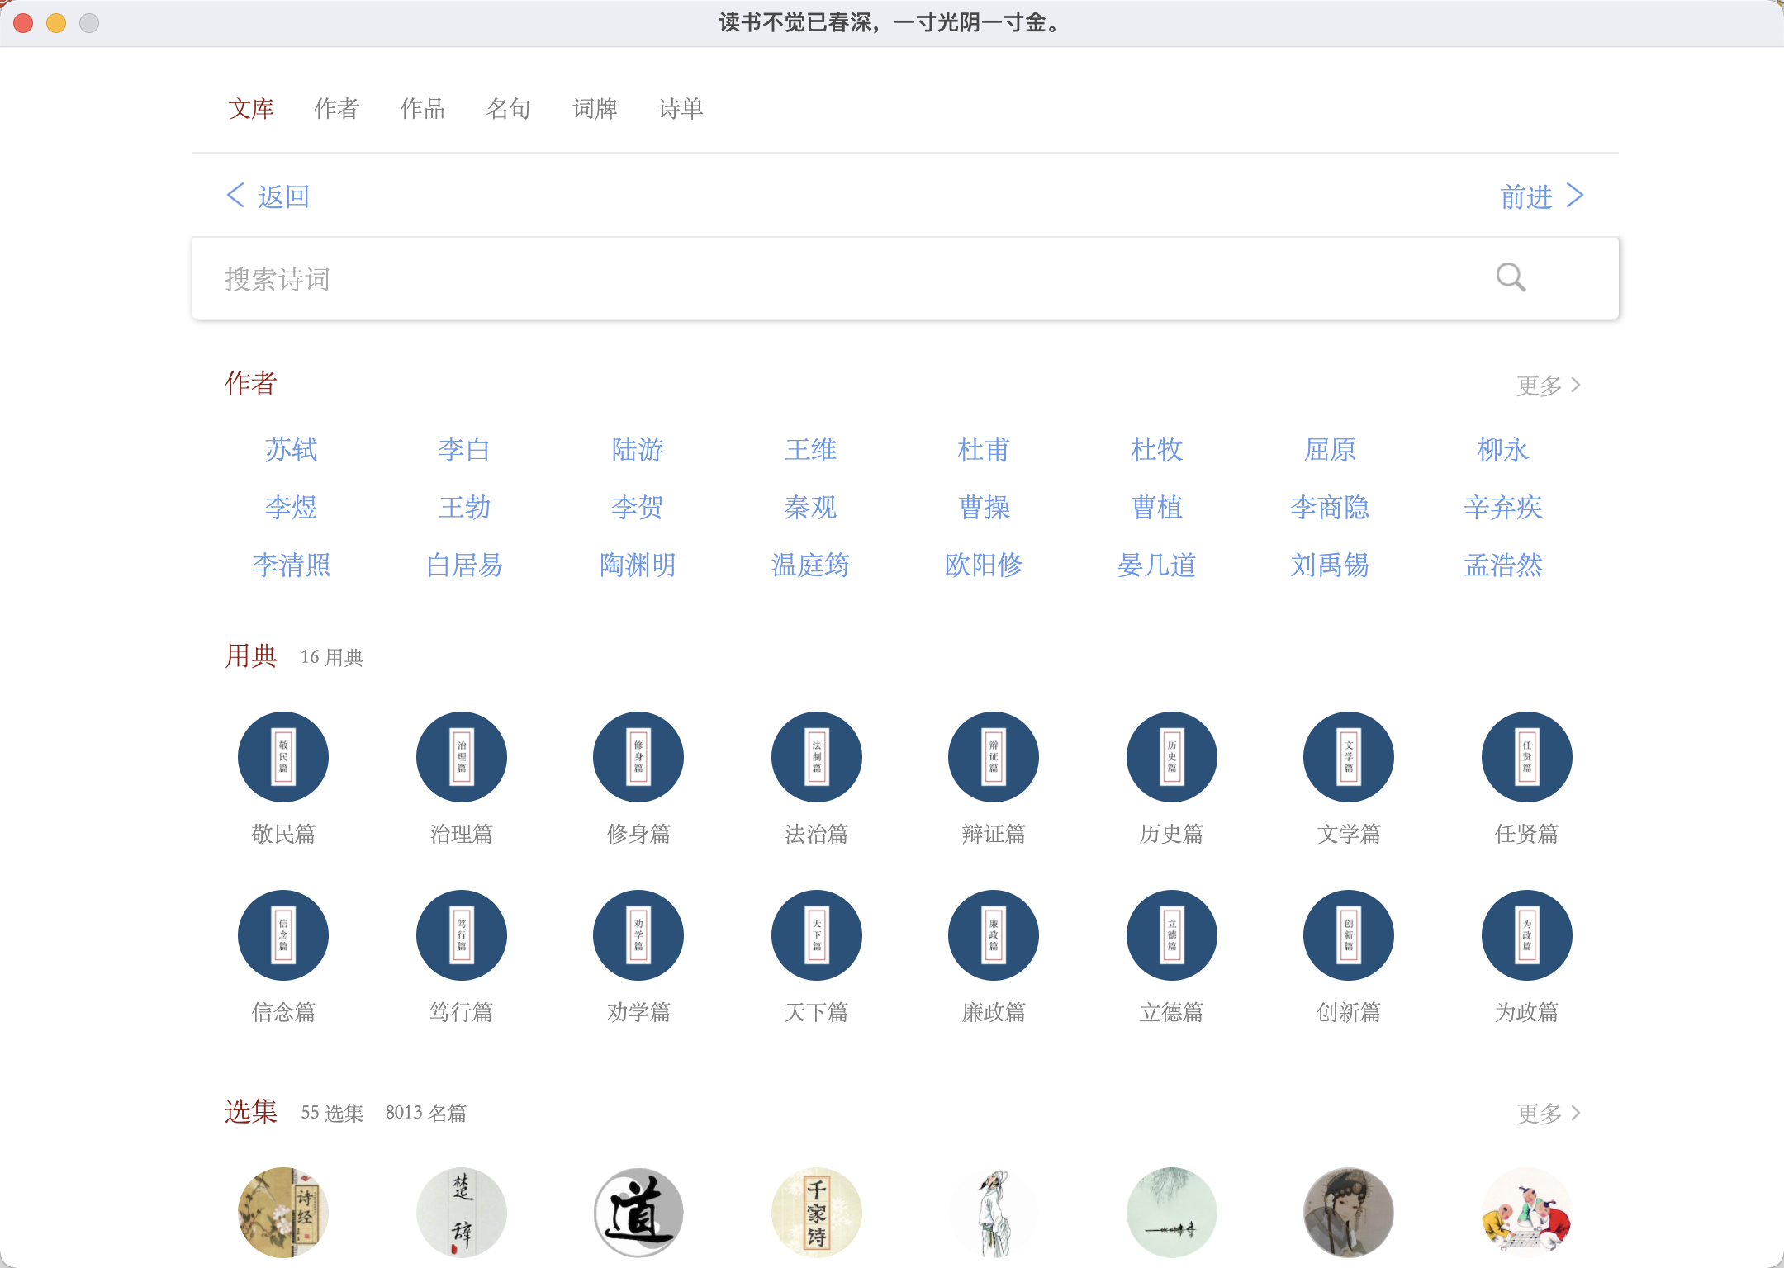Open the 楚辞 anthology thumbnail
1784x1268 pixels.
[461, 1212]
